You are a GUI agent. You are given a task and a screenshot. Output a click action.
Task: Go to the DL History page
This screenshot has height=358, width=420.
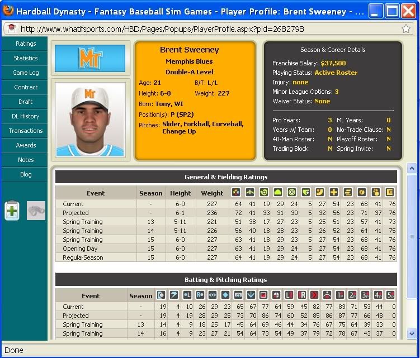tap(26, 116)
